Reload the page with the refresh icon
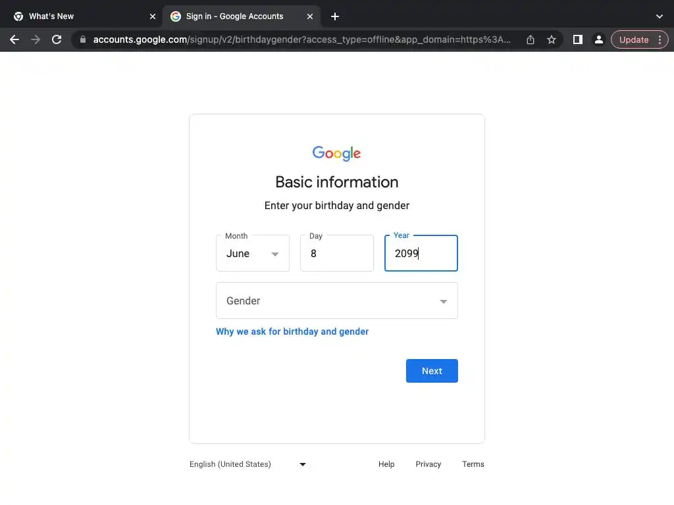The image size is (674, 505). coord(57,39)
